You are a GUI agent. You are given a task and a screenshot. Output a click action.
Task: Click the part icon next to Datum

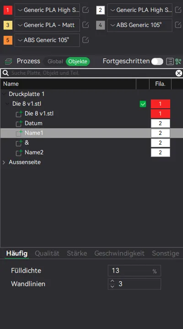pyautogui.click(x=19, y=123)
